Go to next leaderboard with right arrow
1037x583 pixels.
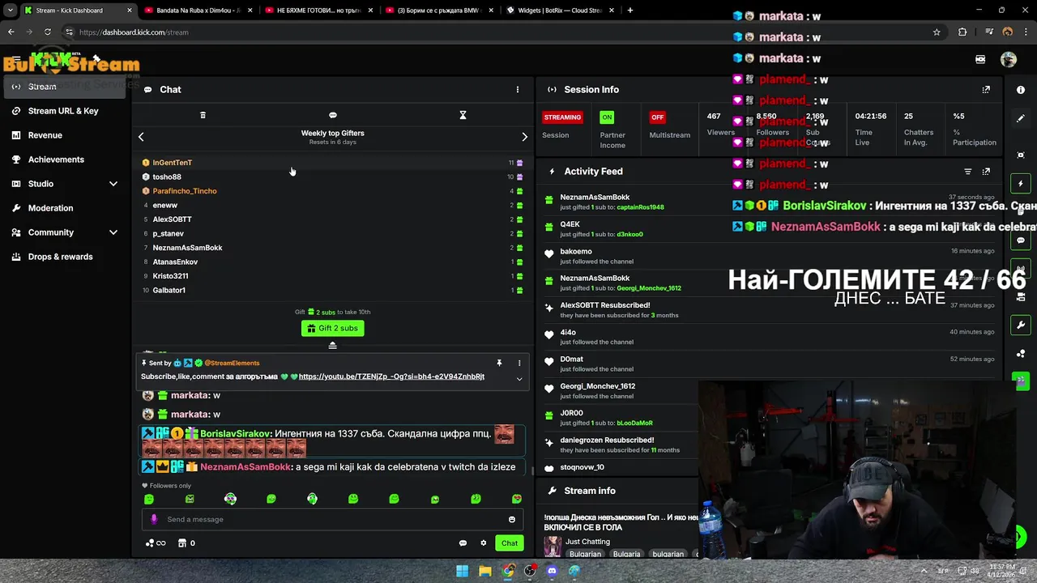[524, 137]
